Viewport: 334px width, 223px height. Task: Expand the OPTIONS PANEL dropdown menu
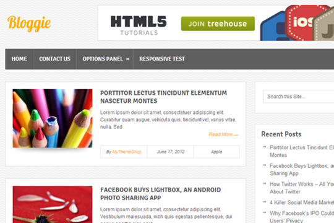[x=106, y=59]
